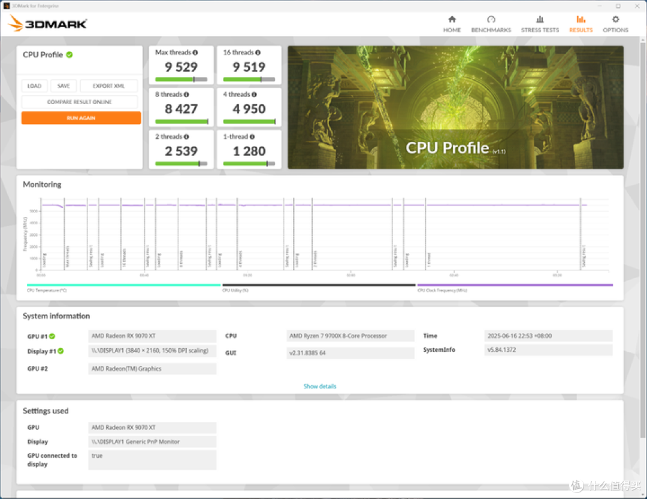Toggle the CPU Utility legend line
This screenshot has height=499, width=647.
point(319,285)
